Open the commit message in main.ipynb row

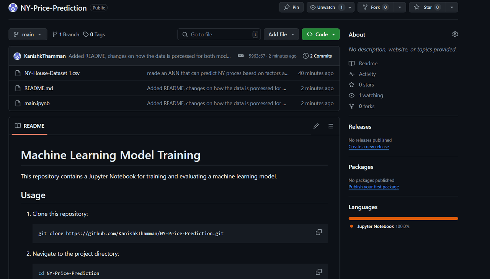pyautogui.click(x=217, y=103)
